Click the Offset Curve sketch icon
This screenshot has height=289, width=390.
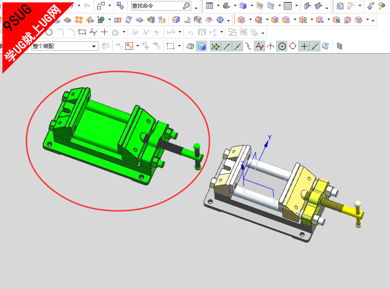[x=115, y=32]
